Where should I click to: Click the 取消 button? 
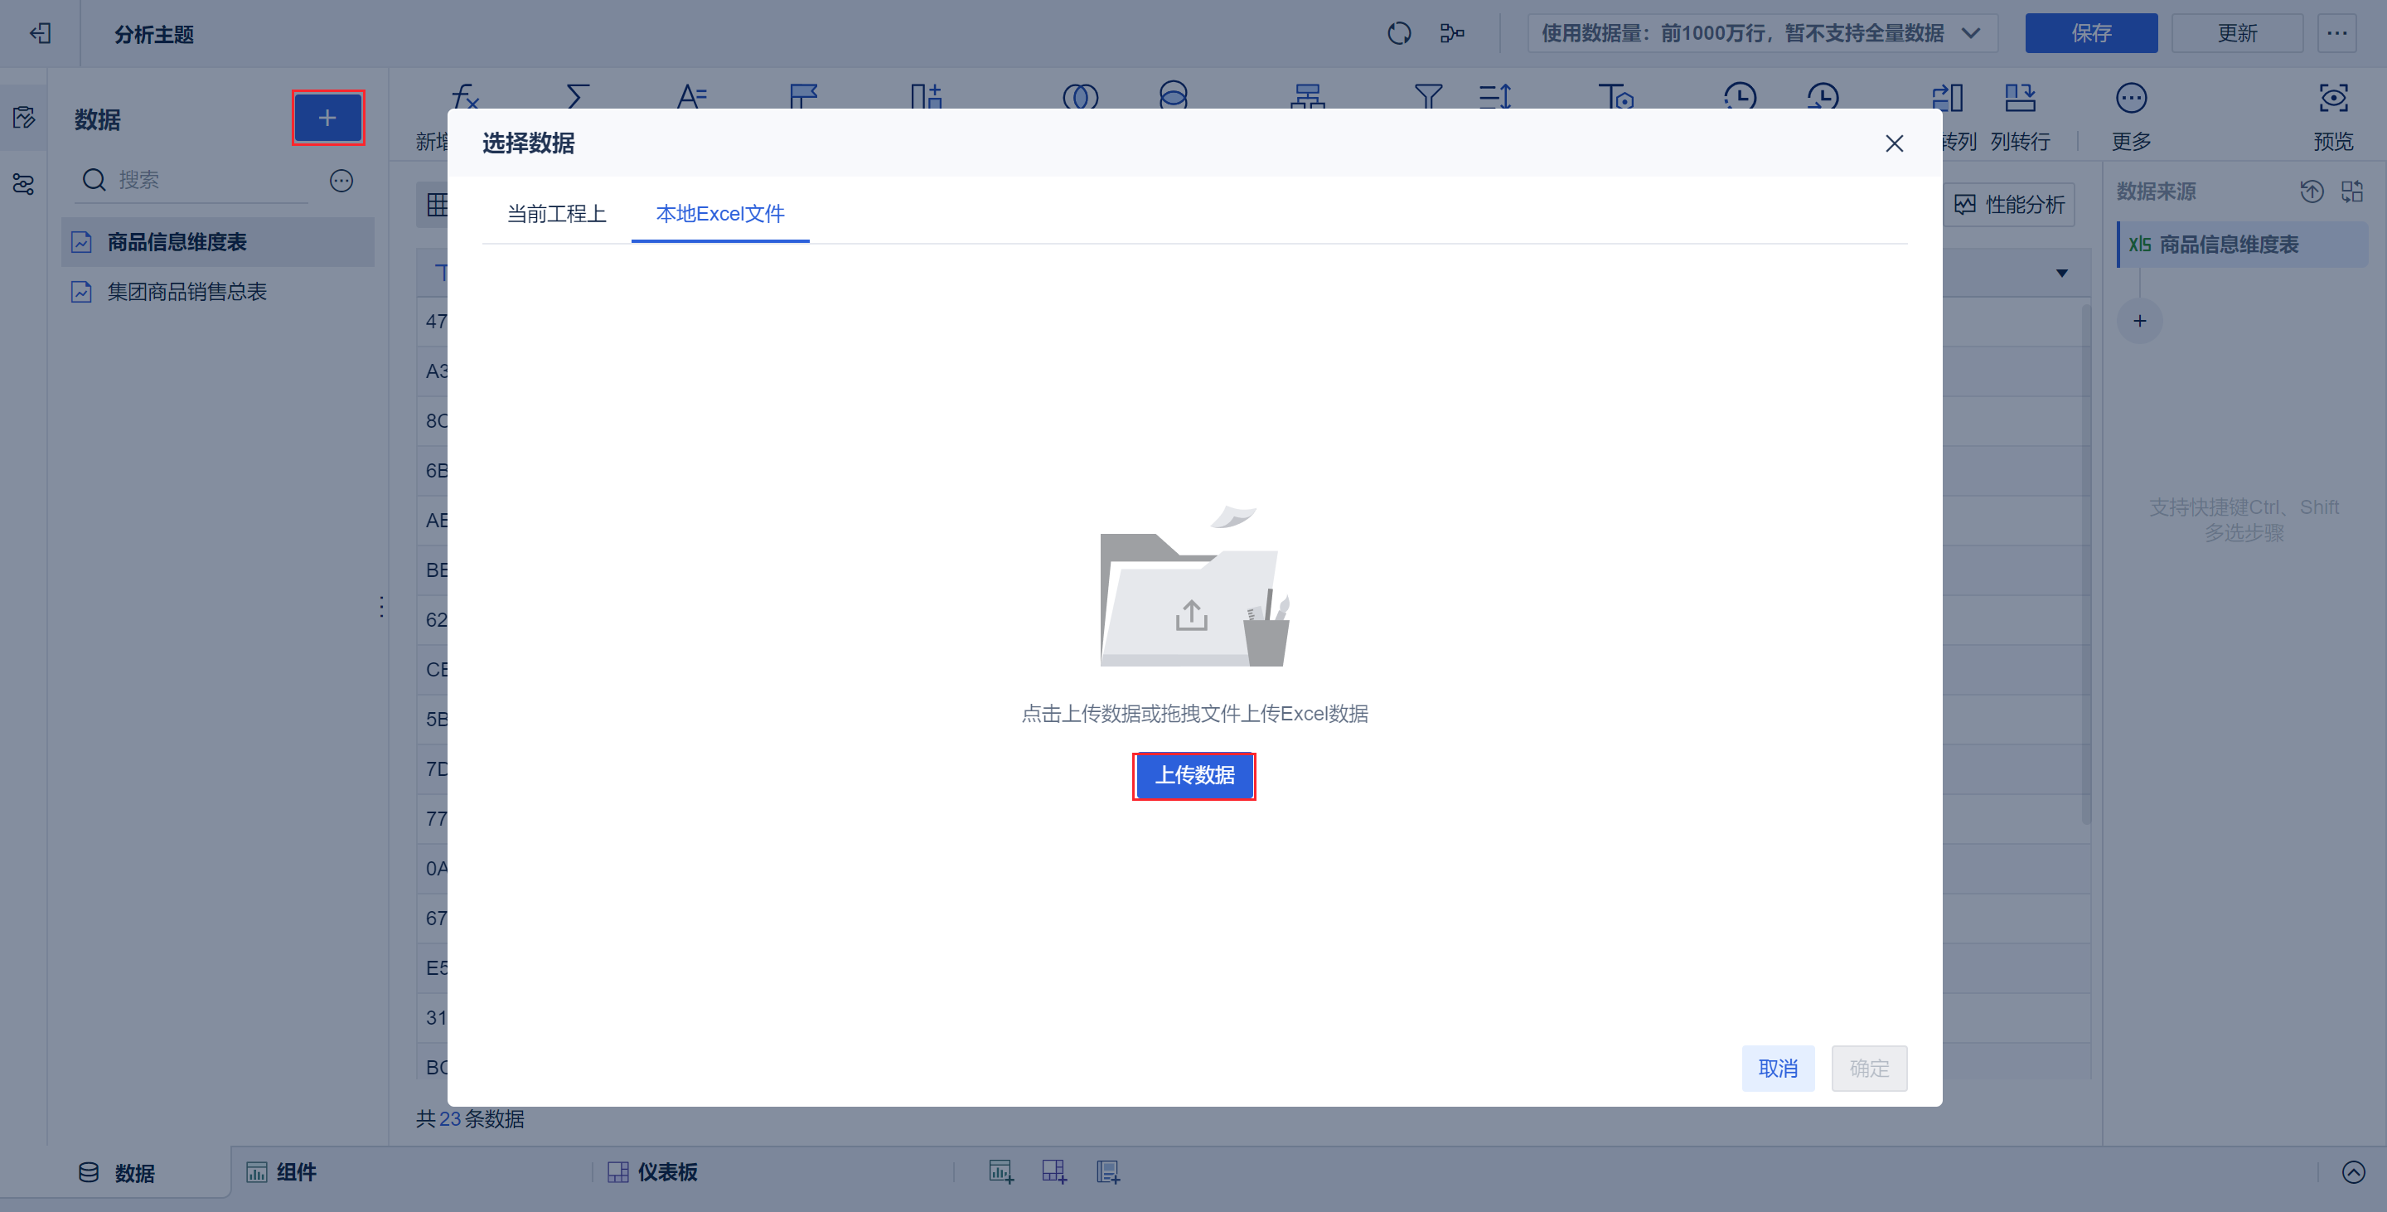tap(1777, 1069)
